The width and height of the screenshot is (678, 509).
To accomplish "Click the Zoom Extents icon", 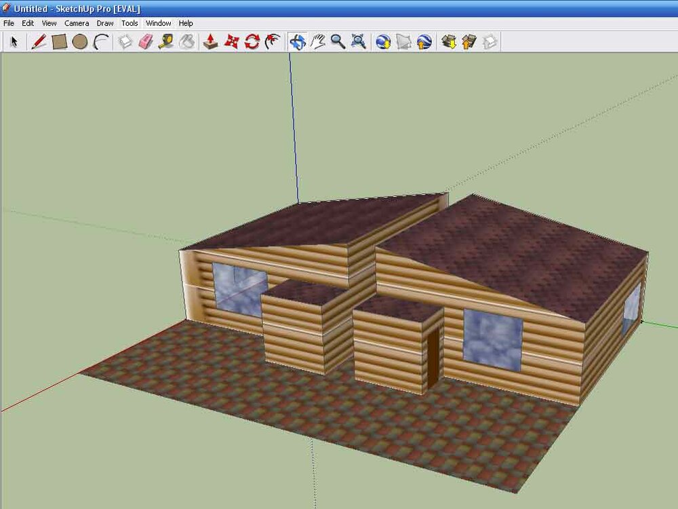I will click(359, 42).
